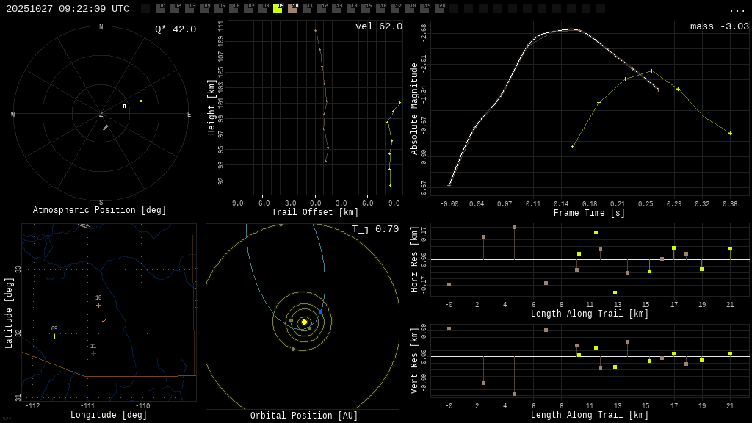Image resolution: width=752 pixels, height=423 pixels.
Task: Click station 09 cross marker on map
Action: click(x=54, y=336)
